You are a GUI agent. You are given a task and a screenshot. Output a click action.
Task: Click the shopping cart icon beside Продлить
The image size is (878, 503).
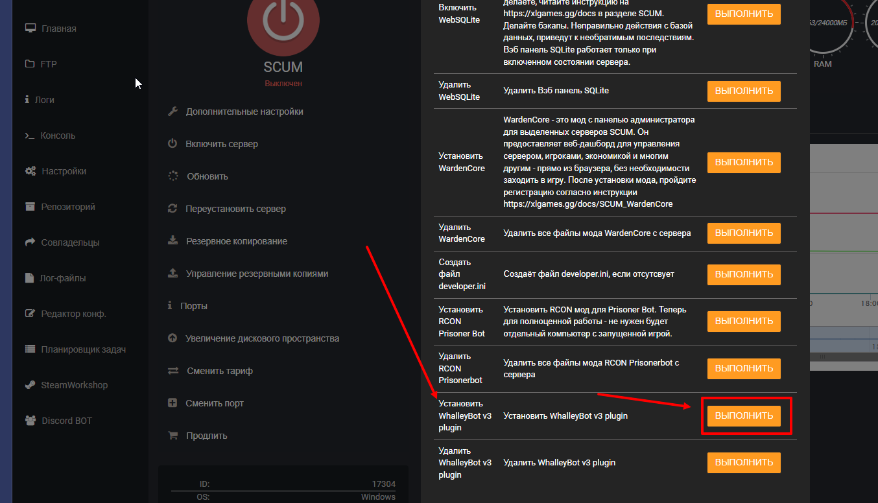pyautogui.click(x=172, y=436)
